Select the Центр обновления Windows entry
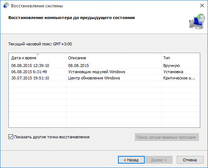Screen dimensions: 208x168 coord(94,78)
